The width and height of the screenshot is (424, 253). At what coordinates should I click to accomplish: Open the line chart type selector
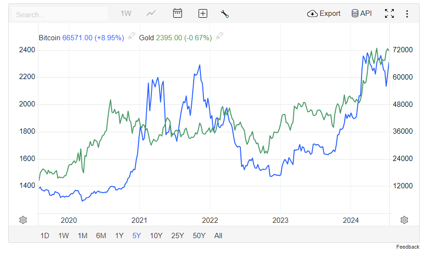(151, 13)
